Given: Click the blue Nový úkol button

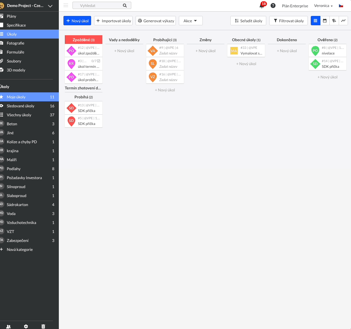Looking at the screenshot, I should pos(77,20).
